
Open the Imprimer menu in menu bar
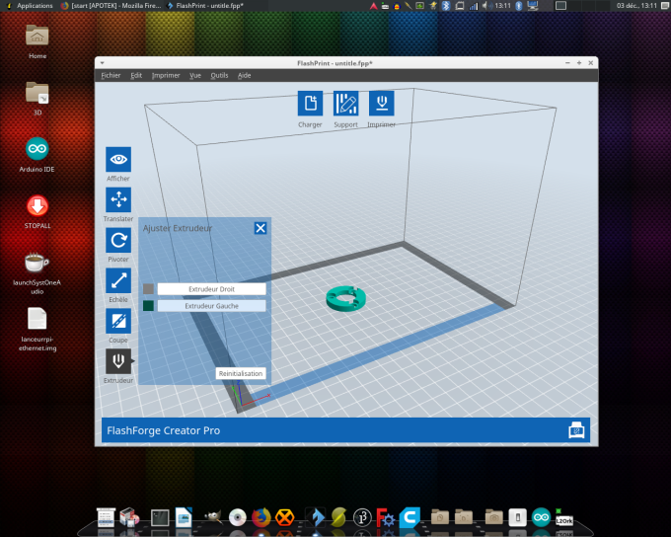(x=166, y=75)
